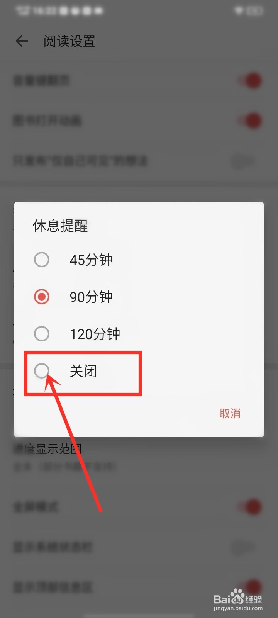Toggle the second red switch below the title
Screen dimensions: 278x618
click(249, 121)
